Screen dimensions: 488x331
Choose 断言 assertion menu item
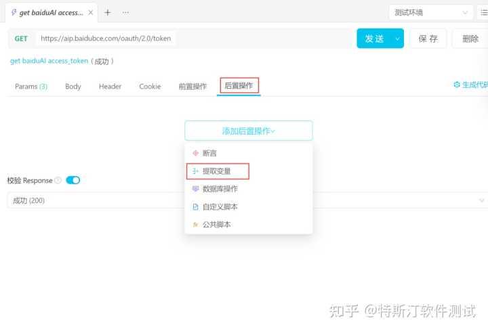point(248,153)
